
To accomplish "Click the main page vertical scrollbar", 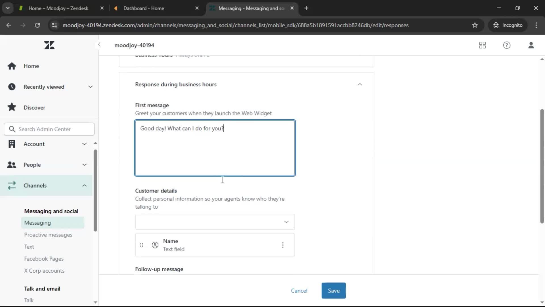I will 542,166.
